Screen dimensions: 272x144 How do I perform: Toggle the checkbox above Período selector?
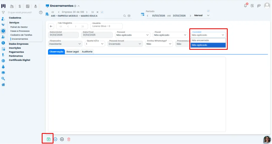tap(209, 11)
